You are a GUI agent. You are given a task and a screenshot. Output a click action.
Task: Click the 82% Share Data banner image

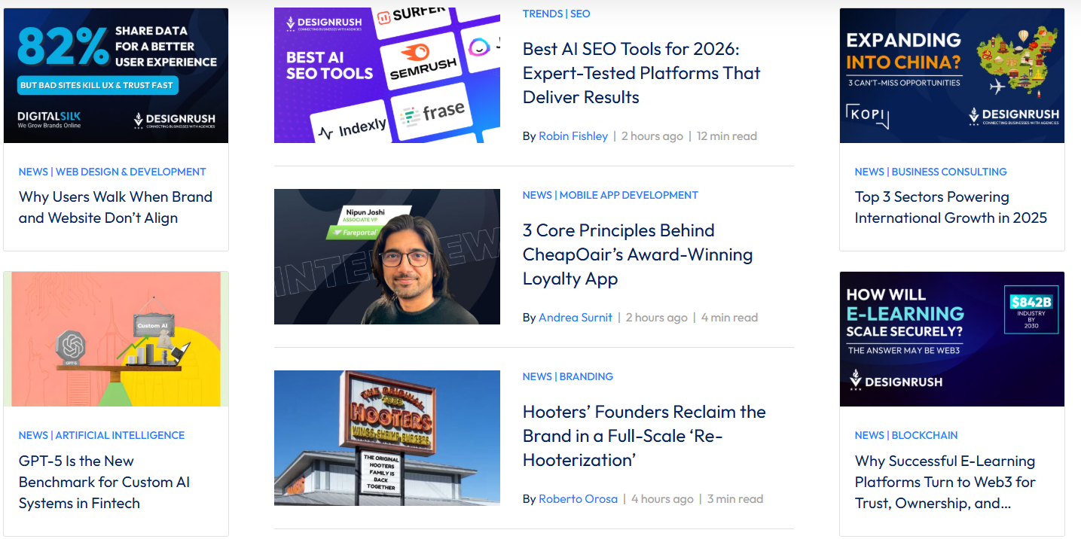point(116,75)
